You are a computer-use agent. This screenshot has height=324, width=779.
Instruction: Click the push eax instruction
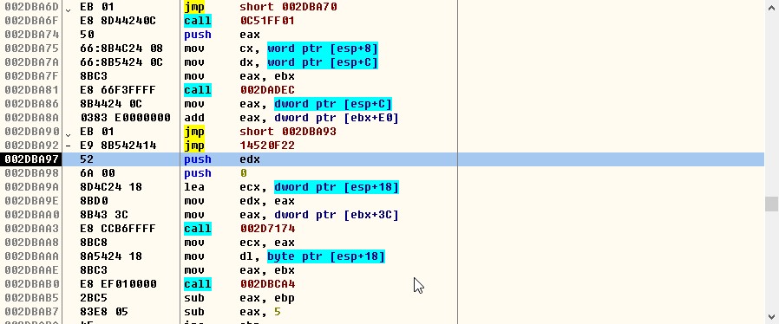pyautogui.click(x=221, y=35)
